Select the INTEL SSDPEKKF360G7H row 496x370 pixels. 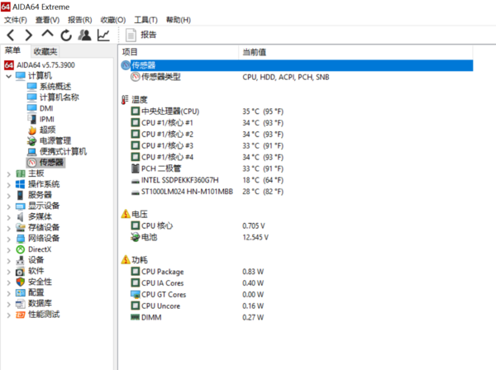pyautogui.click(x=297, y=180)
